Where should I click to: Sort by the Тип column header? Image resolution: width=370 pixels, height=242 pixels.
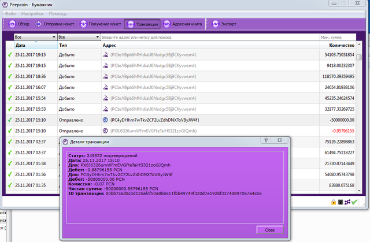(x=79, y=45)
